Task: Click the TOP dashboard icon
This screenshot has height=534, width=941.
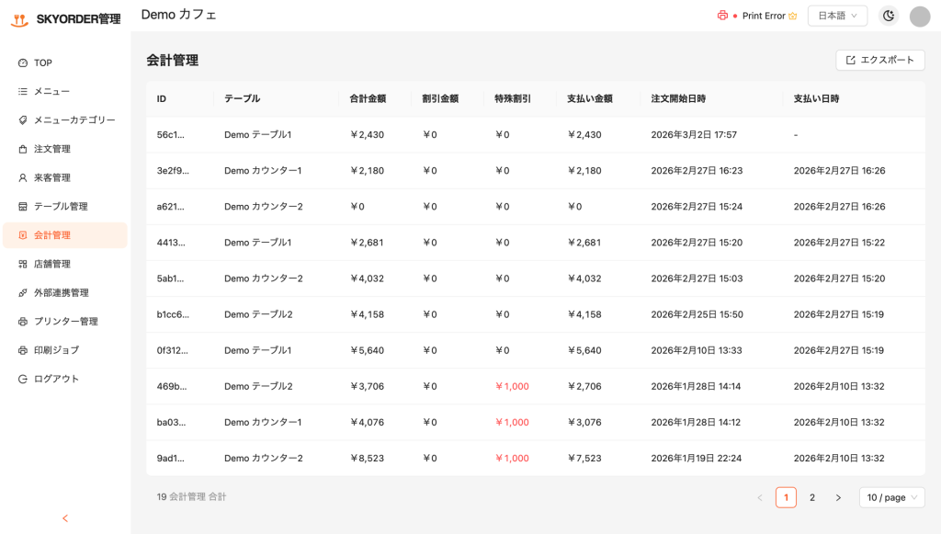Action: click(x=23, y=63)
